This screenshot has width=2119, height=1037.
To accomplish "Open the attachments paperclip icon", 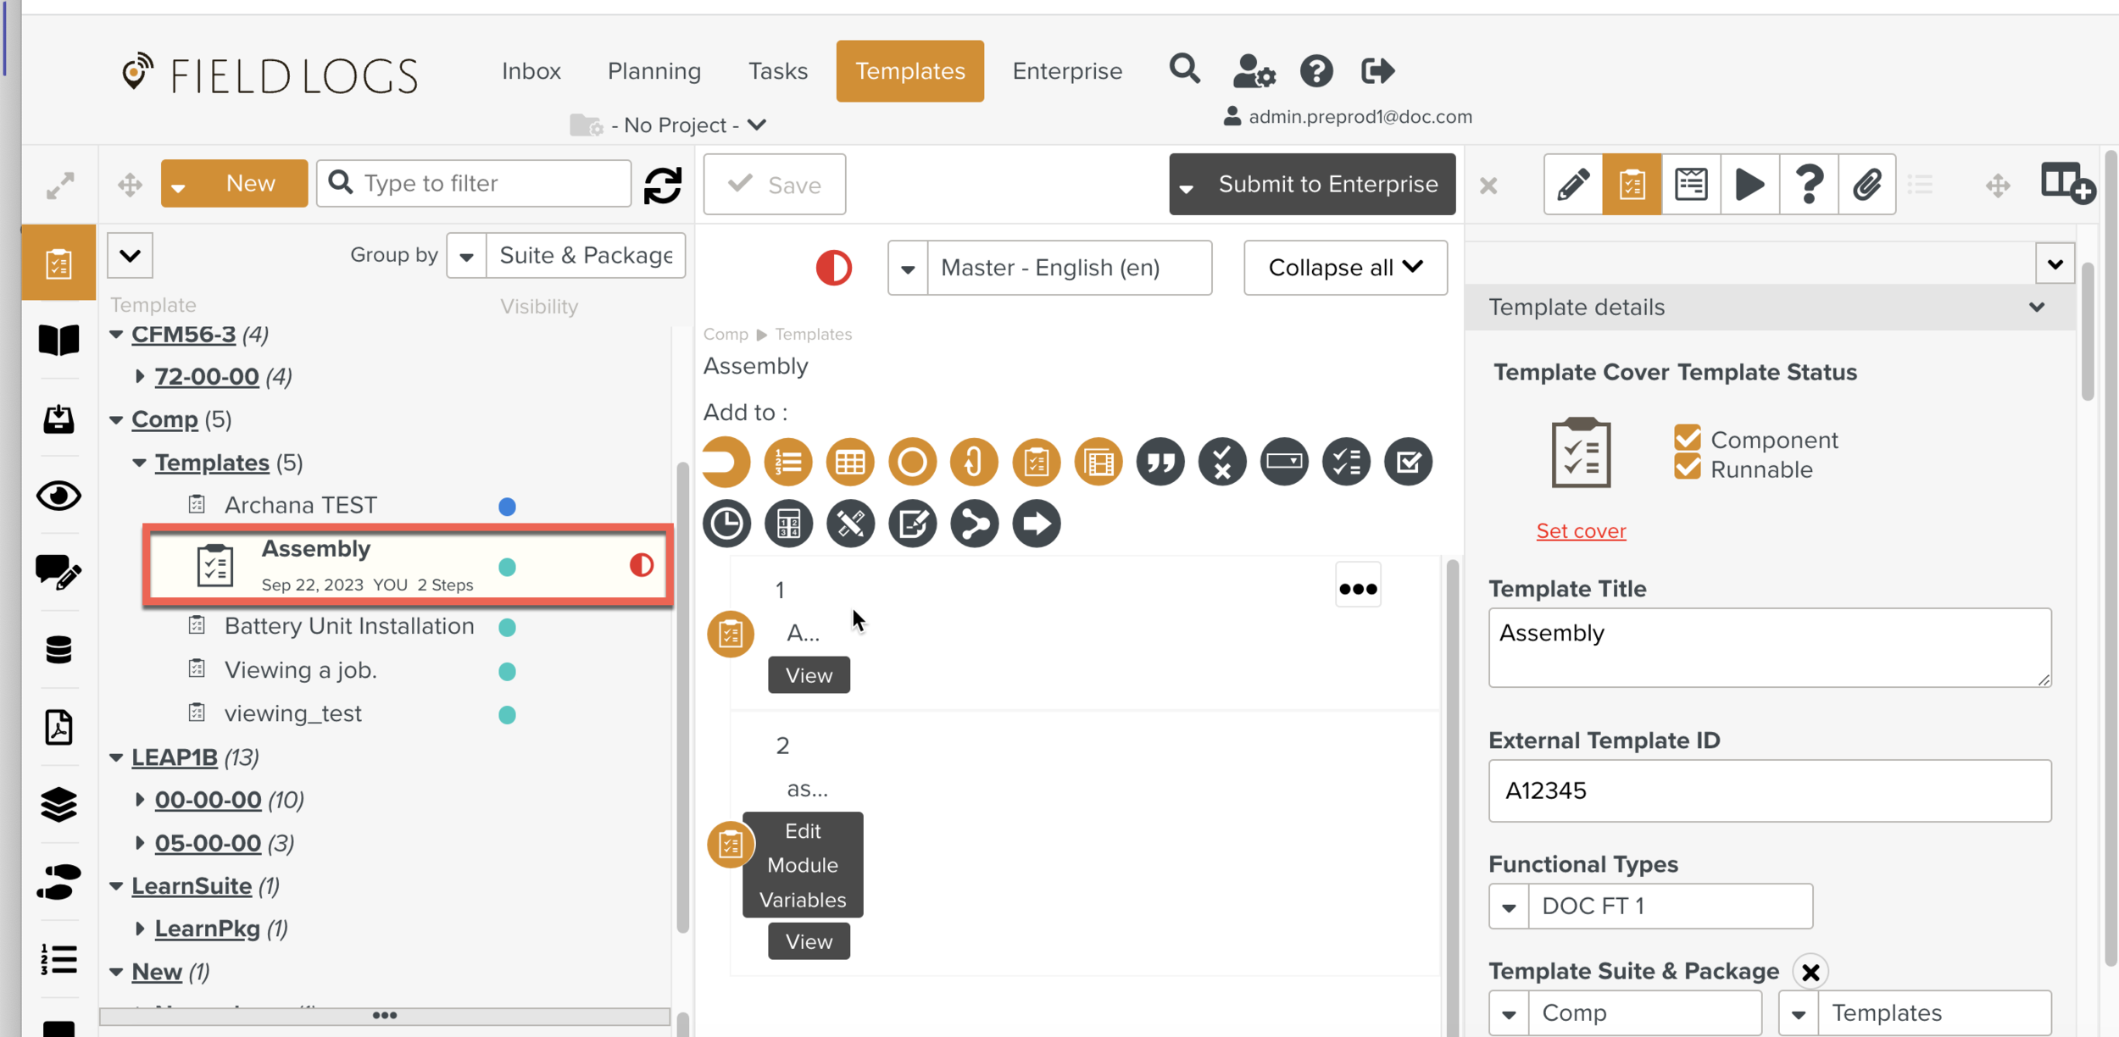I will (1866, 184).
